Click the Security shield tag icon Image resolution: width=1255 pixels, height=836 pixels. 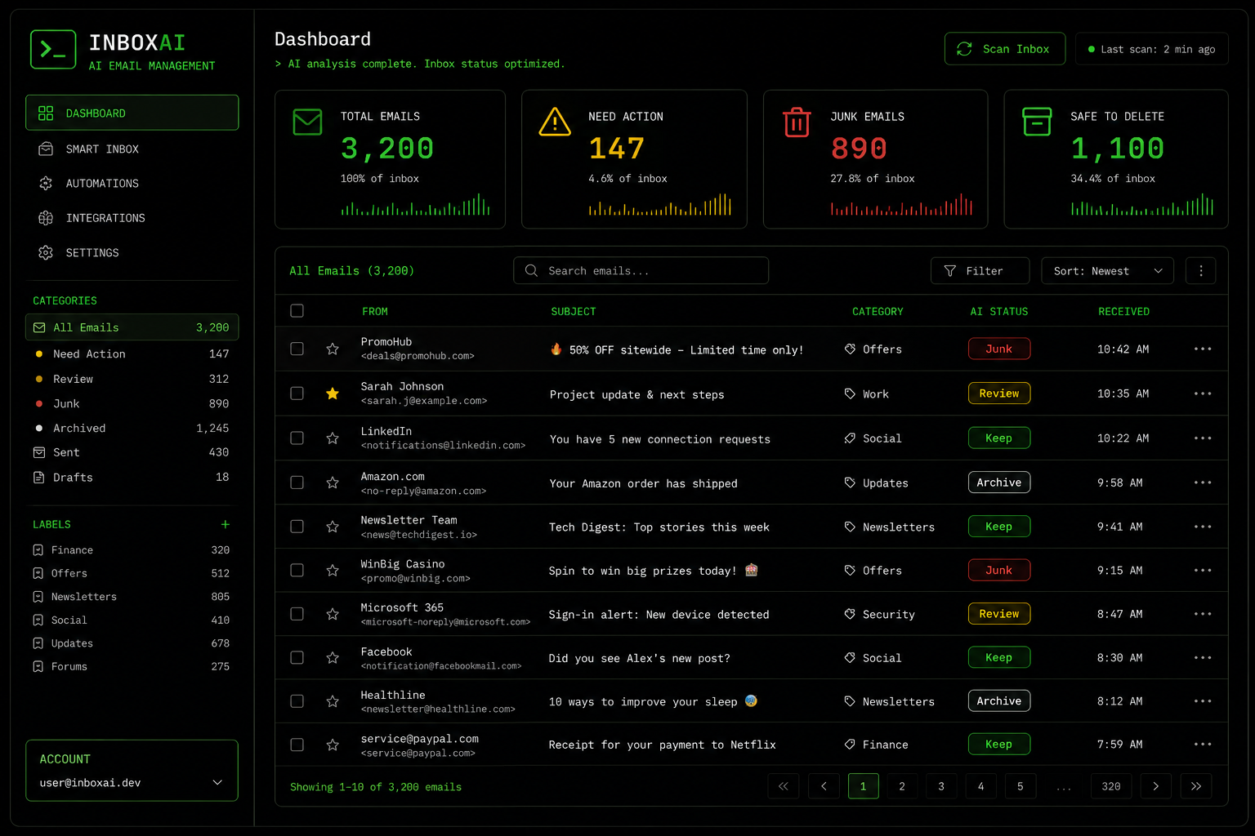tap(850, 614)
